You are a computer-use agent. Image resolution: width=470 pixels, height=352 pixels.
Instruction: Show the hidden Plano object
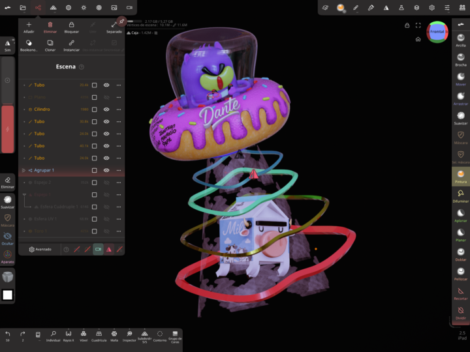pos(106,97)
